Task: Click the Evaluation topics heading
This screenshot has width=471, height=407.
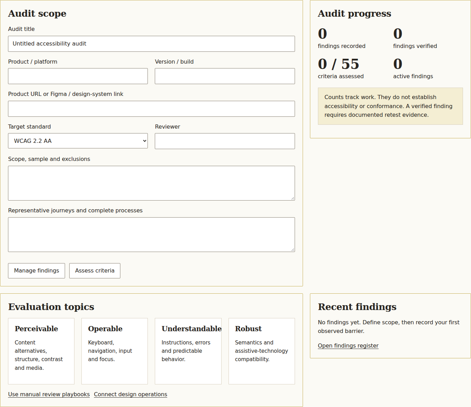Action: coord(51,307)
